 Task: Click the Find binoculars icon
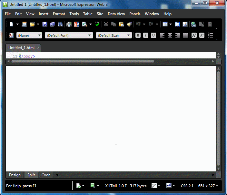pyautogui.click(x=60, y=24)
